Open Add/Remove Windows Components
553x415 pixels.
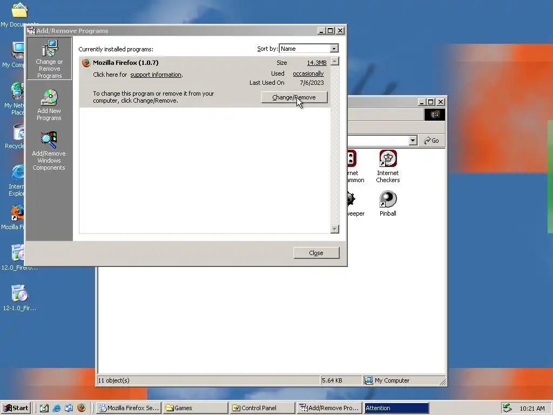point(49,151)
